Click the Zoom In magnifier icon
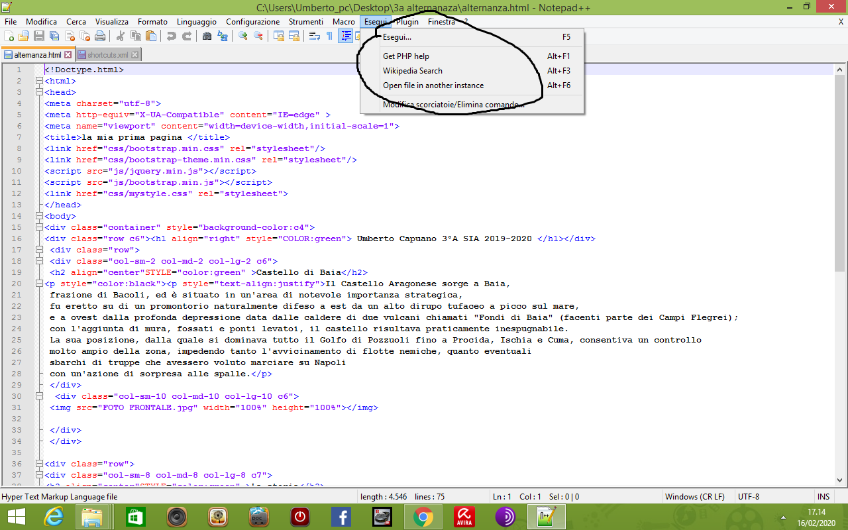 [x=243, y=36]
